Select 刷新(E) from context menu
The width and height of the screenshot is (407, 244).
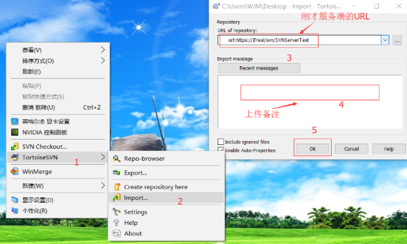31,71
